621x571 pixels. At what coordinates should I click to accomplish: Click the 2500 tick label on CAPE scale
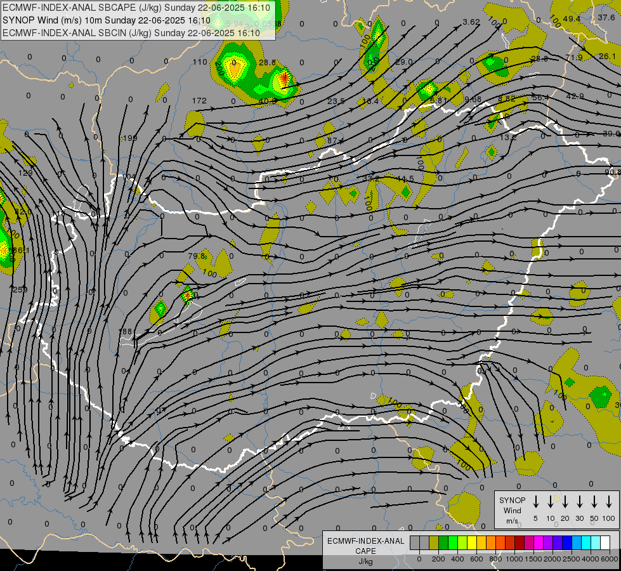click(x=571, y=559)
